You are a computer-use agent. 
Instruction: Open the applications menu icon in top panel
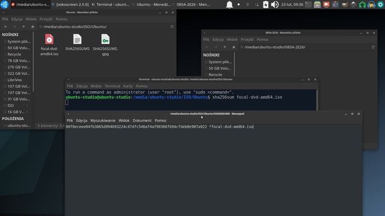[4, 4]
